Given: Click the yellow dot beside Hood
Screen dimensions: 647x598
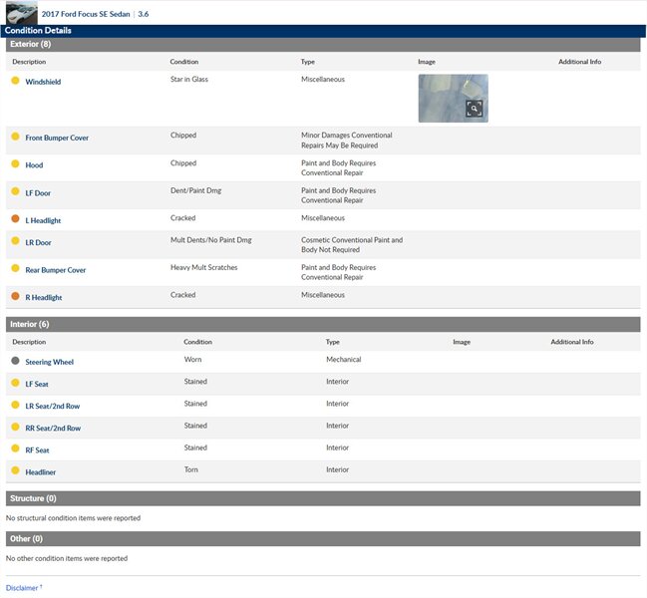Looking at the screenshot, I should 15,164.
